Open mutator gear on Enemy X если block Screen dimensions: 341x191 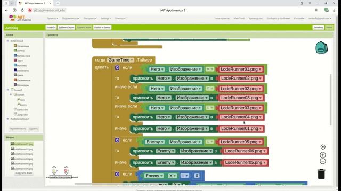[x=117, y=174]
